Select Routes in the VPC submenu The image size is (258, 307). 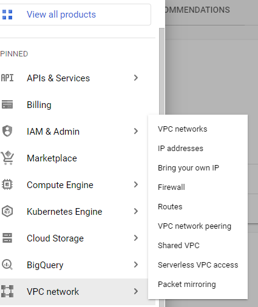coord(170,207)
